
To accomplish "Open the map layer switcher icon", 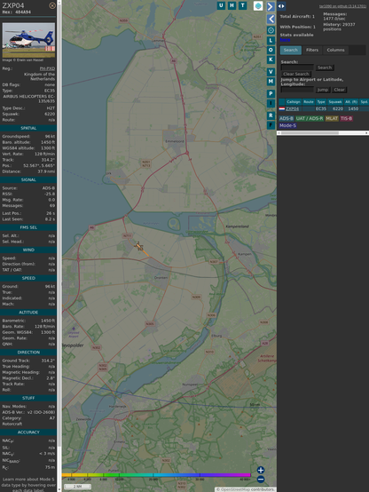I will 258,6.
